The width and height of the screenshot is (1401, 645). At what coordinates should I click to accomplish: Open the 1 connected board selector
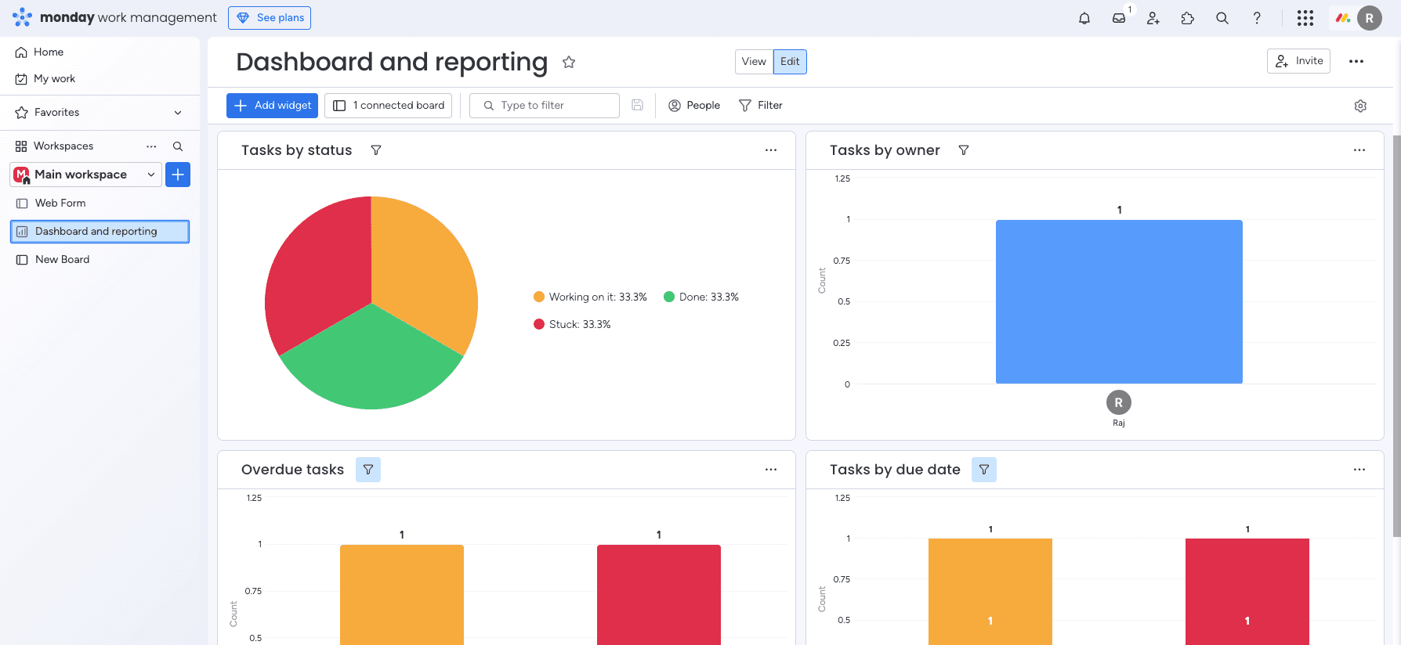388,106
